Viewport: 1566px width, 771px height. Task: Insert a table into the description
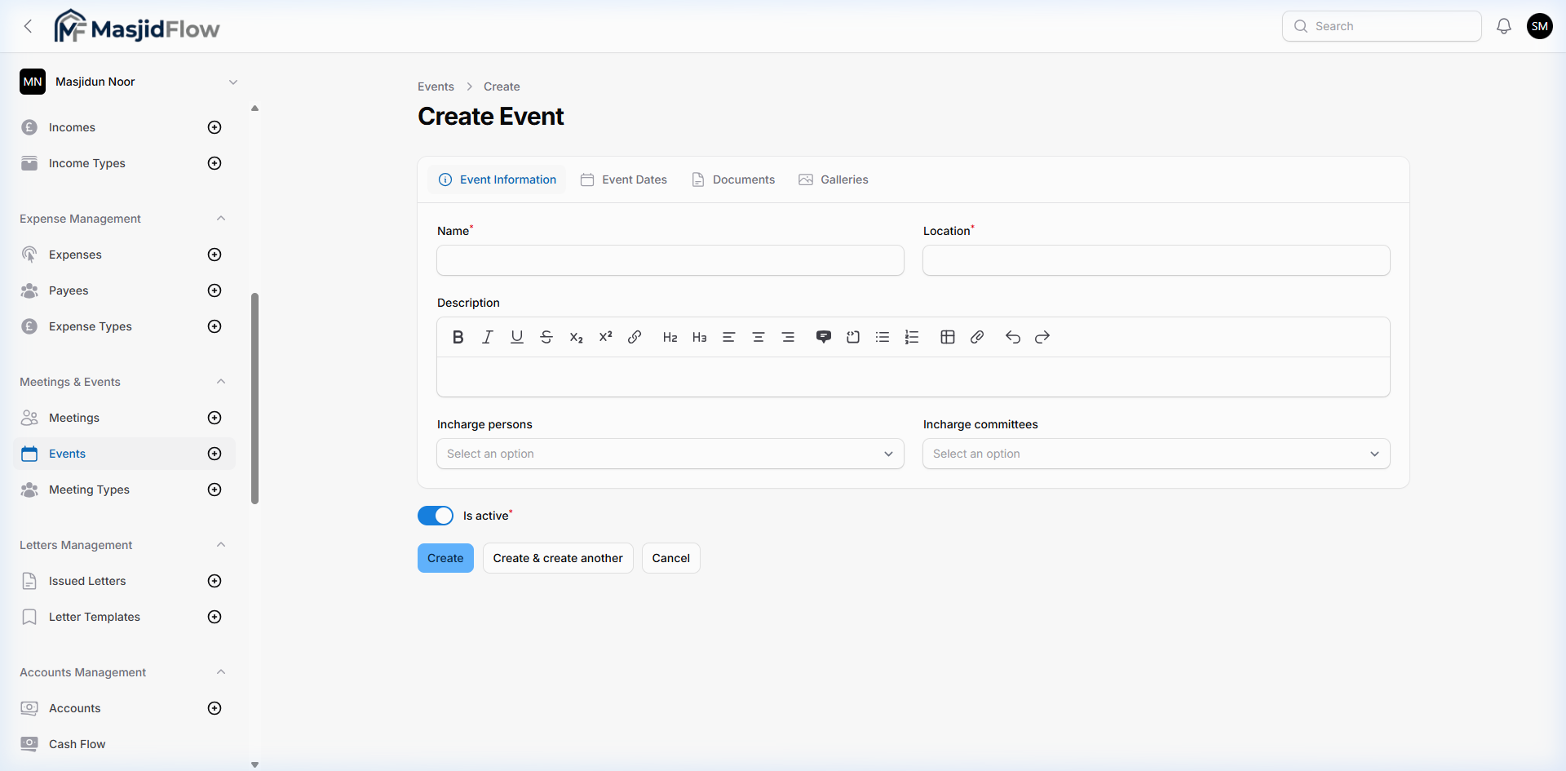[x=947, y=336]
